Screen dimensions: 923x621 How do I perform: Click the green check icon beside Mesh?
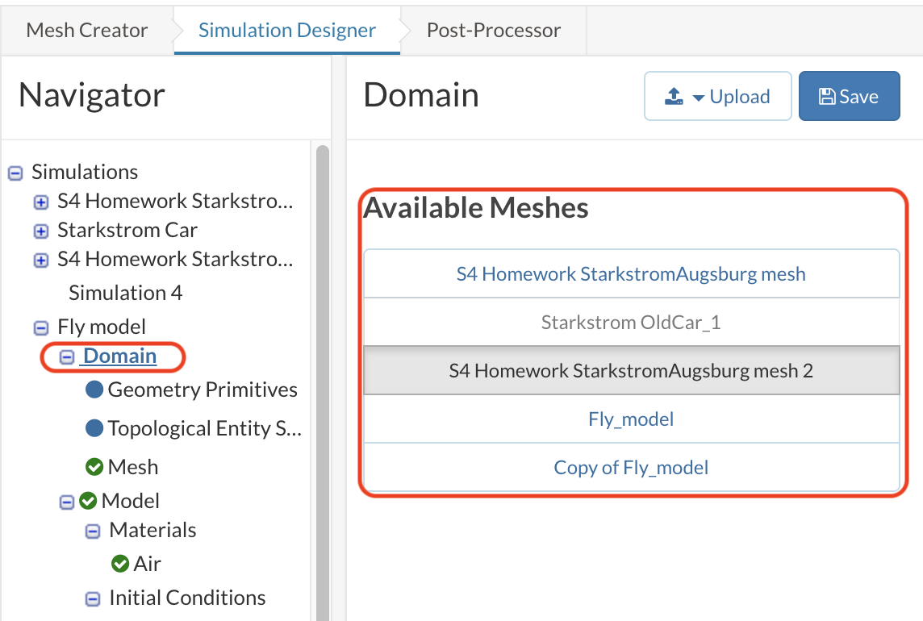tap(94, 467)
